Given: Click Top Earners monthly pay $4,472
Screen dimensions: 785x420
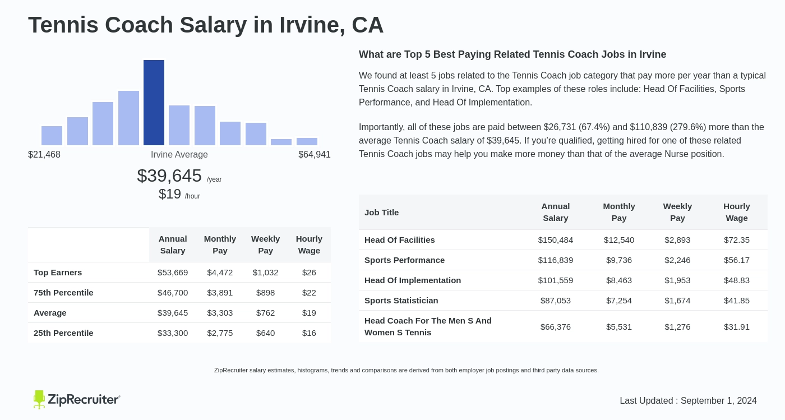Looking at the screenshot, I should [x=220, y=273].
